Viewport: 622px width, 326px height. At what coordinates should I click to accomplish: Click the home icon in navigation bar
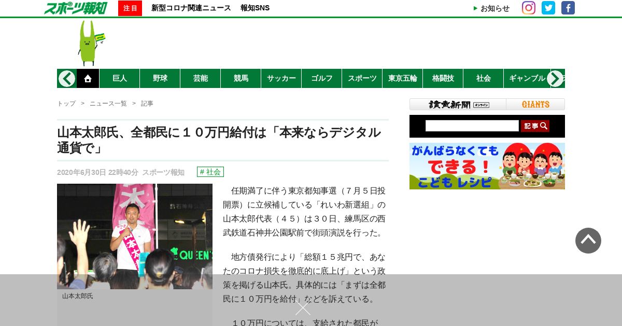tap(88, 79)
